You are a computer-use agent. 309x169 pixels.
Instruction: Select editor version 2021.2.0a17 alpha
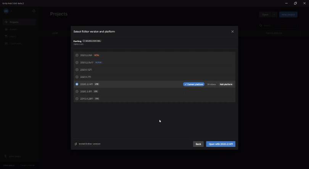tap(77, 63)
